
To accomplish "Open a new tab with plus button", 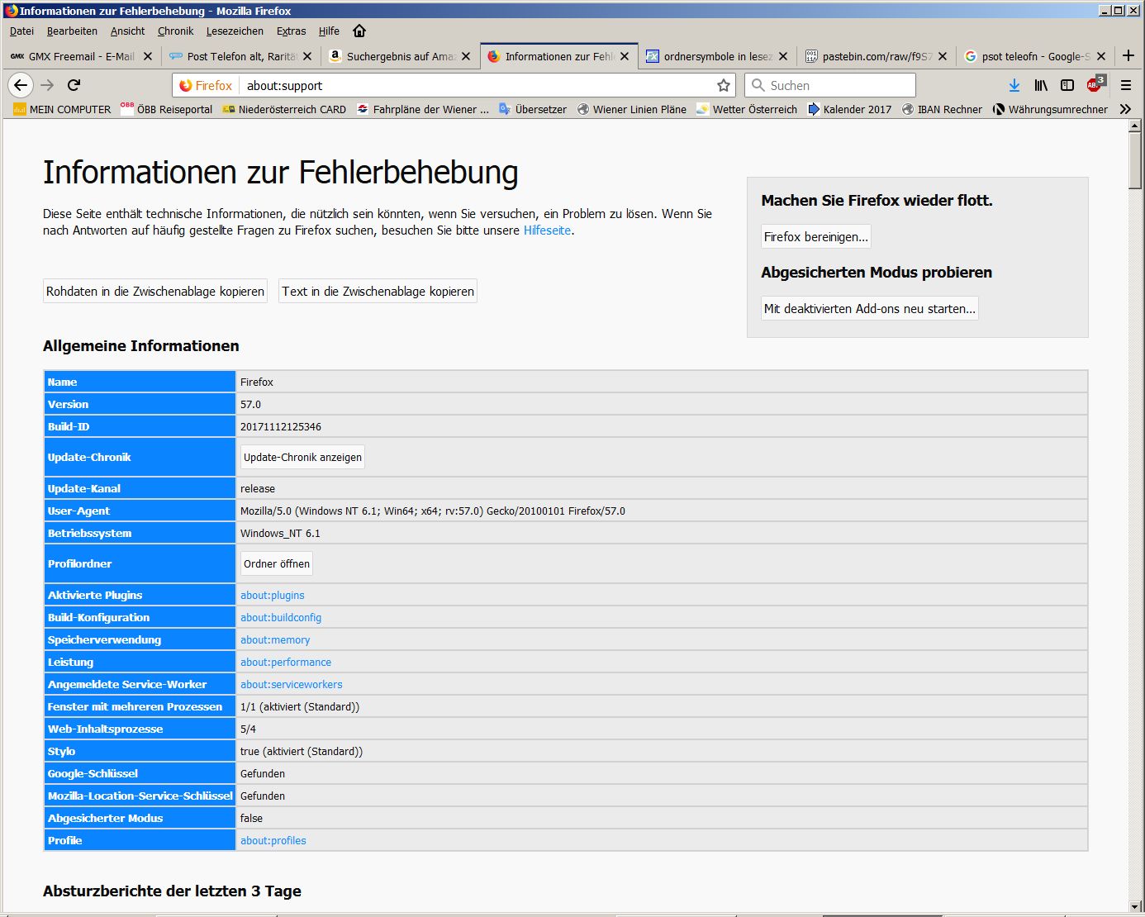I will pyautogui.click(x=1128, y=55).
